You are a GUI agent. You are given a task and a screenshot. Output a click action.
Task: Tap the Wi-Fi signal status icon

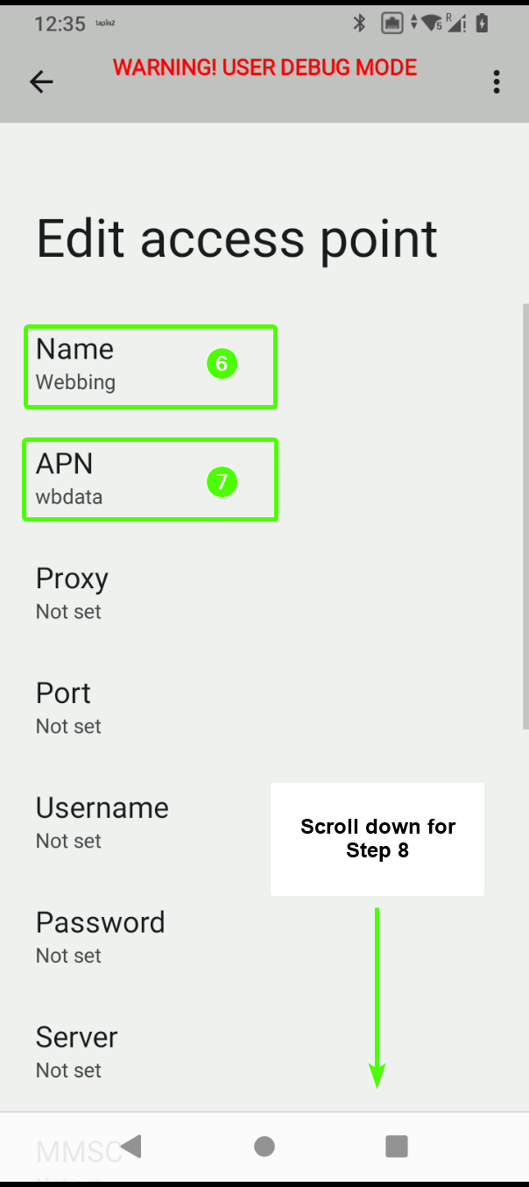coord(432,24)
